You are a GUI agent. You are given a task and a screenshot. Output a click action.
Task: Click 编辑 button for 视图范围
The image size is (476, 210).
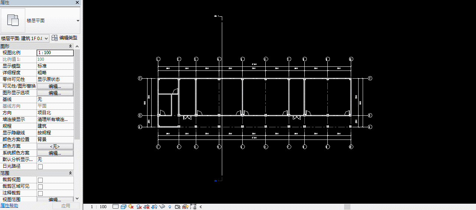tap(55, 200)
